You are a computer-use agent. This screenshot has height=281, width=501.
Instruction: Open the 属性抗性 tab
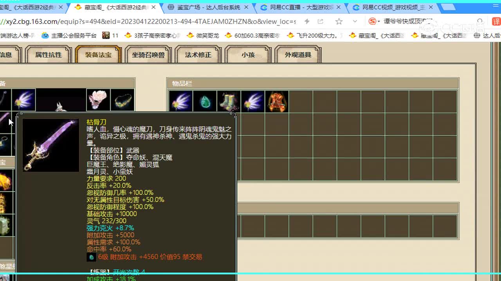click(x=49, y=55)
